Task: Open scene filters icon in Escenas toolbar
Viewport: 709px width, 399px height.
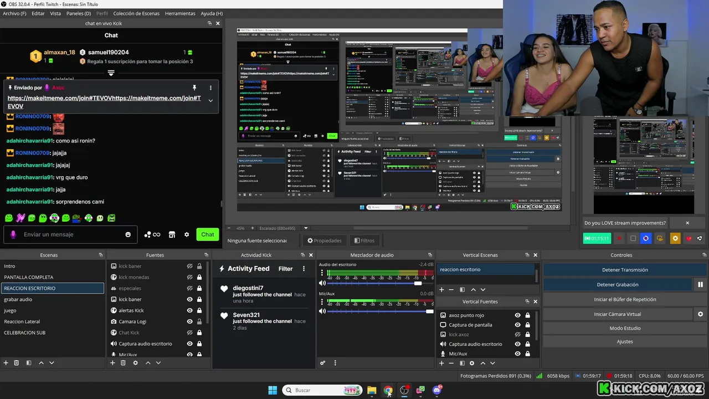Action: [x=29, y=363]
